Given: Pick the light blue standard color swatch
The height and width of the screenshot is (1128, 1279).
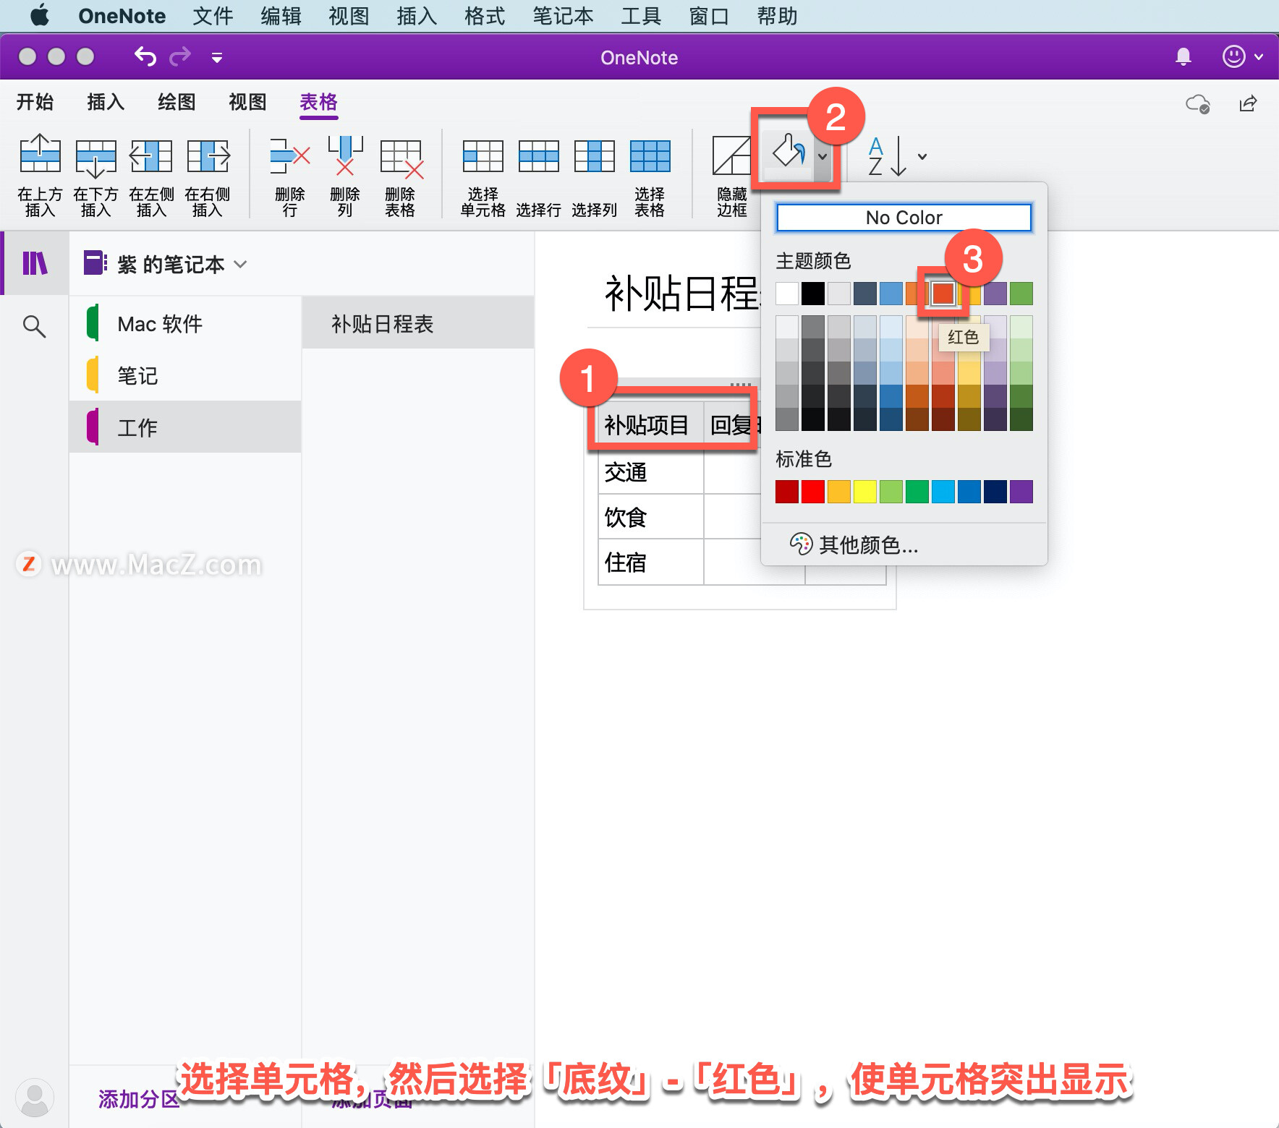Looking at the screenshot, I should tap(943, 492).
